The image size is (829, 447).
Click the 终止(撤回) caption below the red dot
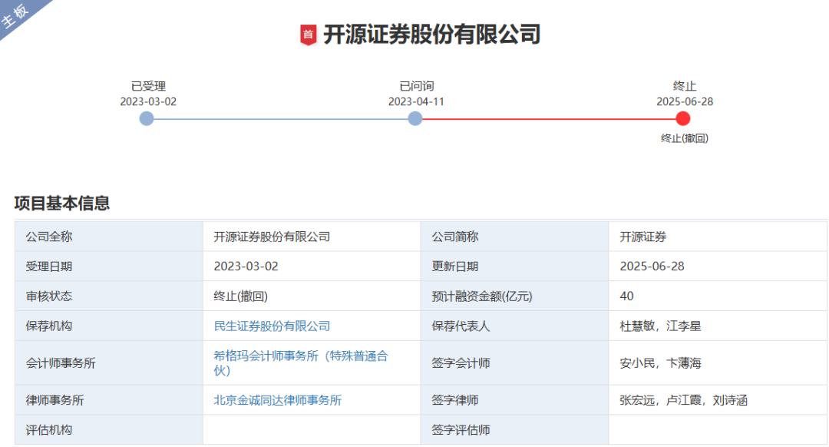pos(685,138)
